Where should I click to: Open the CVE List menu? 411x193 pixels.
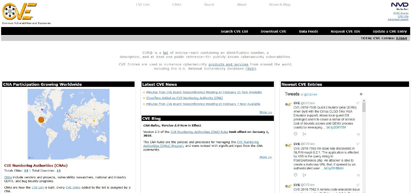143,4
